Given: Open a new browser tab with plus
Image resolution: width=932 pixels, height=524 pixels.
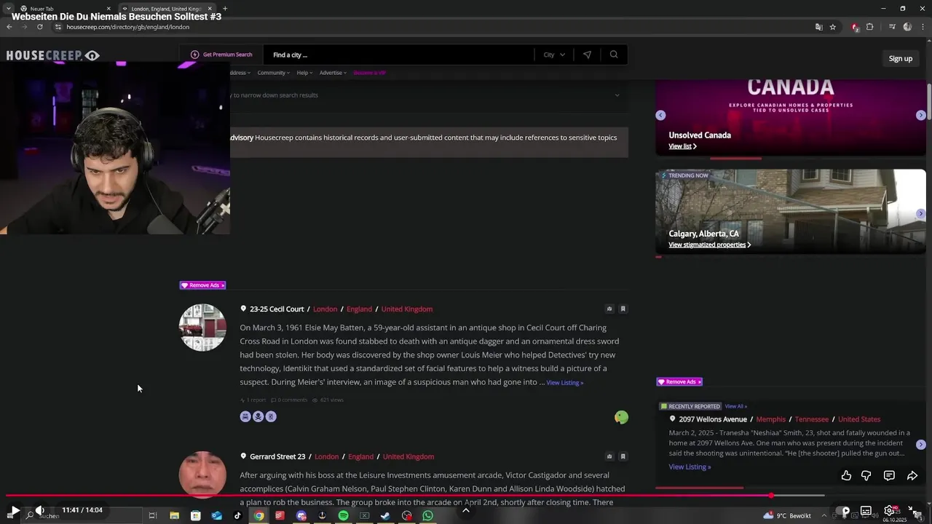Looking at the screenshot, I should [224, 9].
